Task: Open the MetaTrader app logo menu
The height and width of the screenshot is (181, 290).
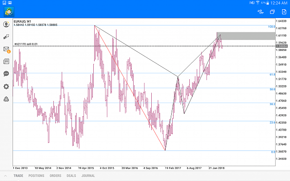Action: coord(9,12)
